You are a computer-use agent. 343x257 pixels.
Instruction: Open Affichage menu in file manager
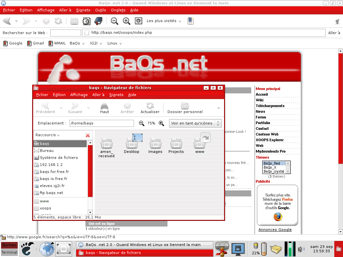pos(79,95)
